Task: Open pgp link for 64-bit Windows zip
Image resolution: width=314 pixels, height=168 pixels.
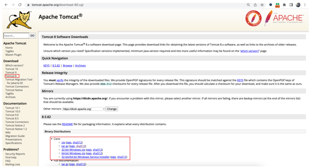Action: (89, 153)
